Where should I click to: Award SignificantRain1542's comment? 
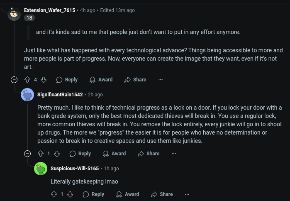[x=114, y=154]
